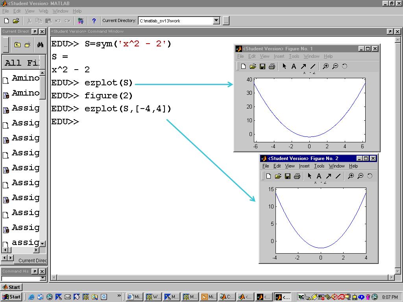Enable Zoom Out in Figure No. 1
The image size is (403, 302).
coord(335,66)
